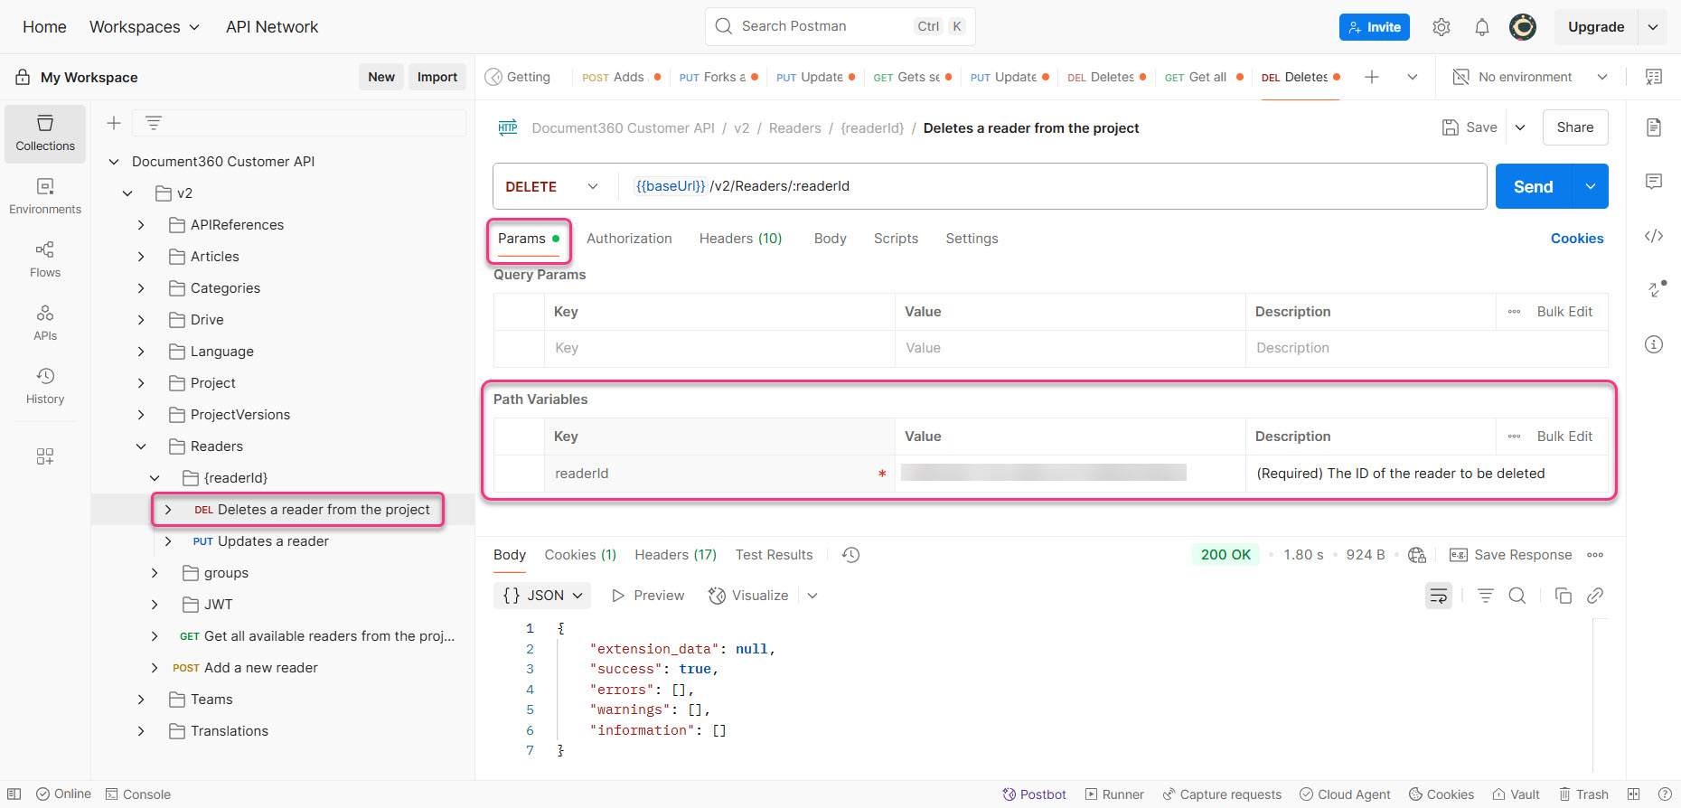Image resolution: width=1681 pixels, height=808 pixels.
Task: Open Postbot in the status bar
Action: (x=1034, y=794)
